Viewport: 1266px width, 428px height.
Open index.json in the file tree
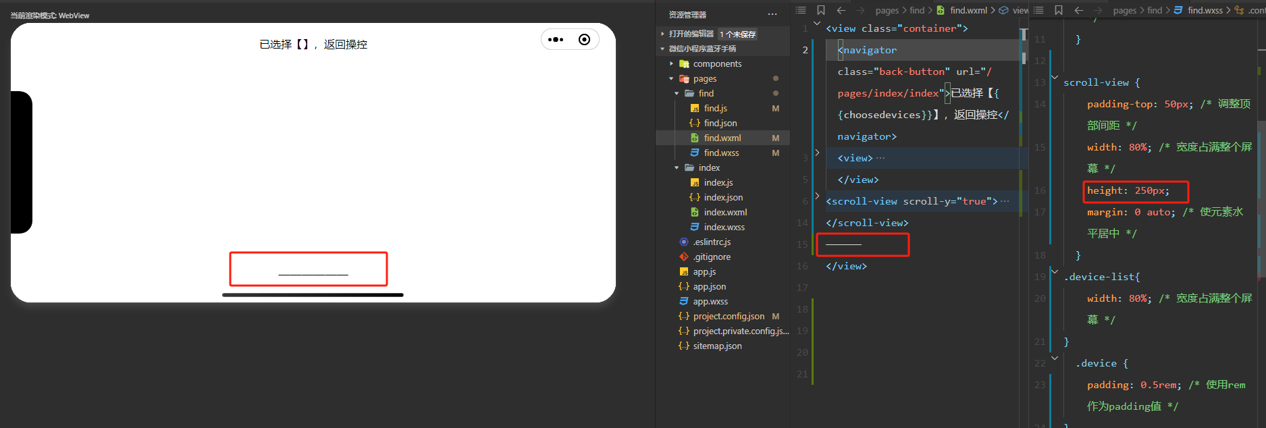click(723, 198)
